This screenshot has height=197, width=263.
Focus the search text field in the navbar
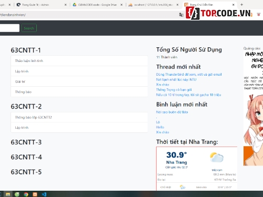9,28
